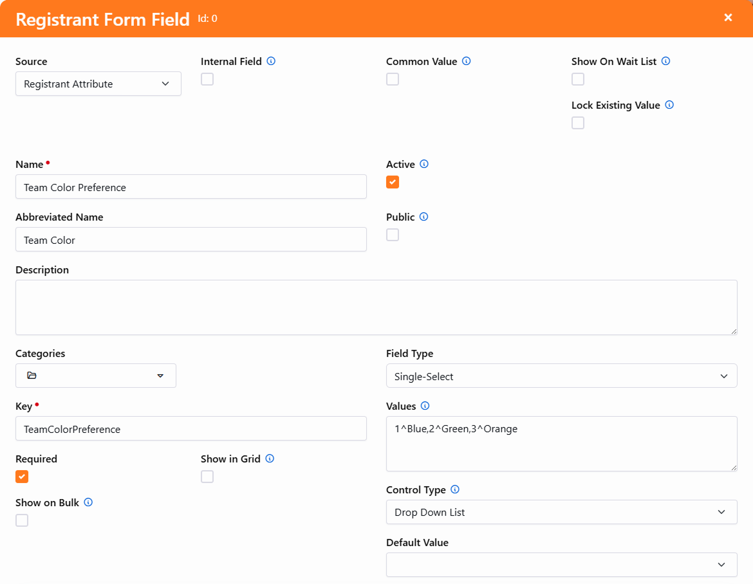Click the Values help info icon
The height and width of the screenshot is (584, 753).
[x=425, y=406]
